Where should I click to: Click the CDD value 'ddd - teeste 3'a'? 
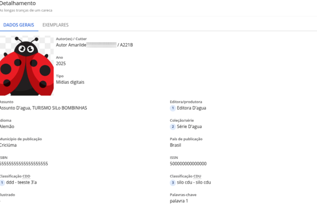click(x=22, y=182)
